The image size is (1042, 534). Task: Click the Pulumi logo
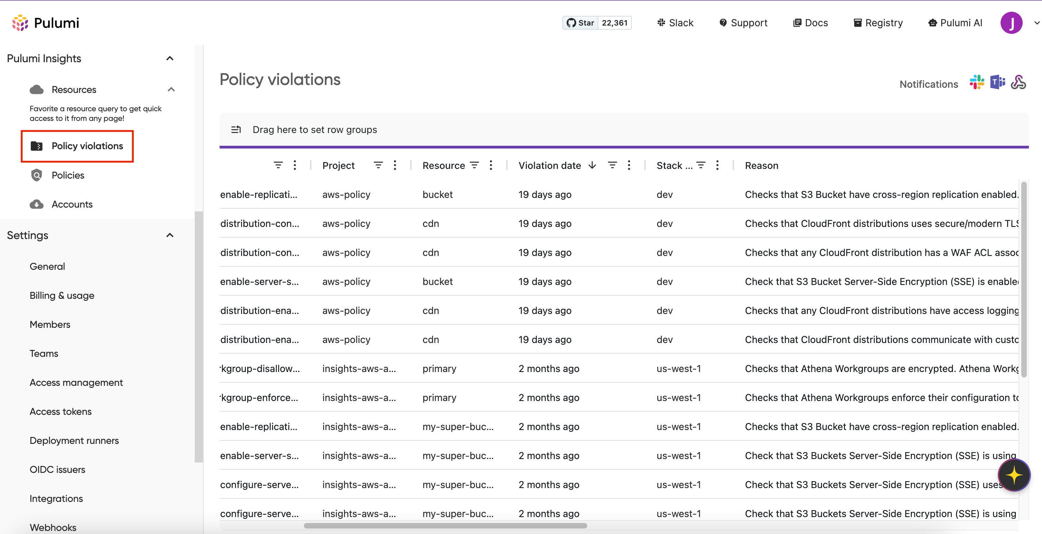[45, 23]
